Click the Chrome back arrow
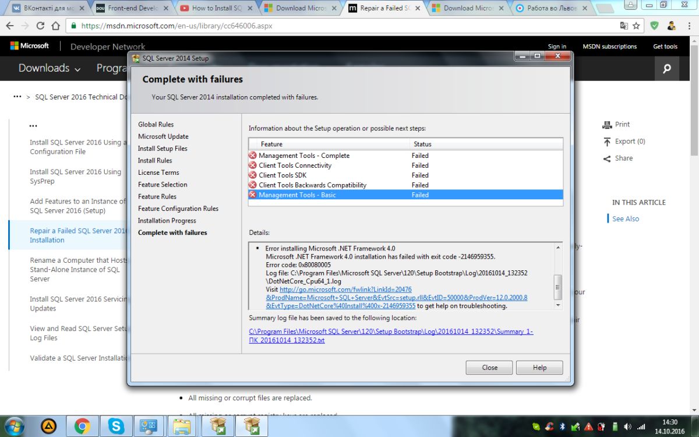The width and height of the screenshot is (699, 437). pos(10,26)
